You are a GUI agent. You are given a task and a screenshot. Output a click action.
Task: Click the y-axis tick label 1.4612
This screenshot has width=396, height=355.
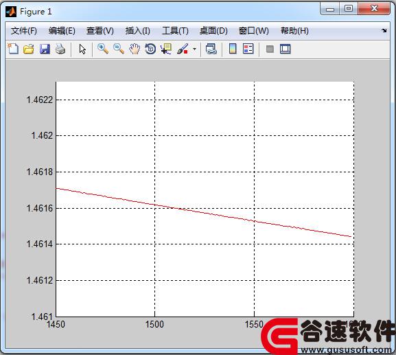(x=40, y=280)
